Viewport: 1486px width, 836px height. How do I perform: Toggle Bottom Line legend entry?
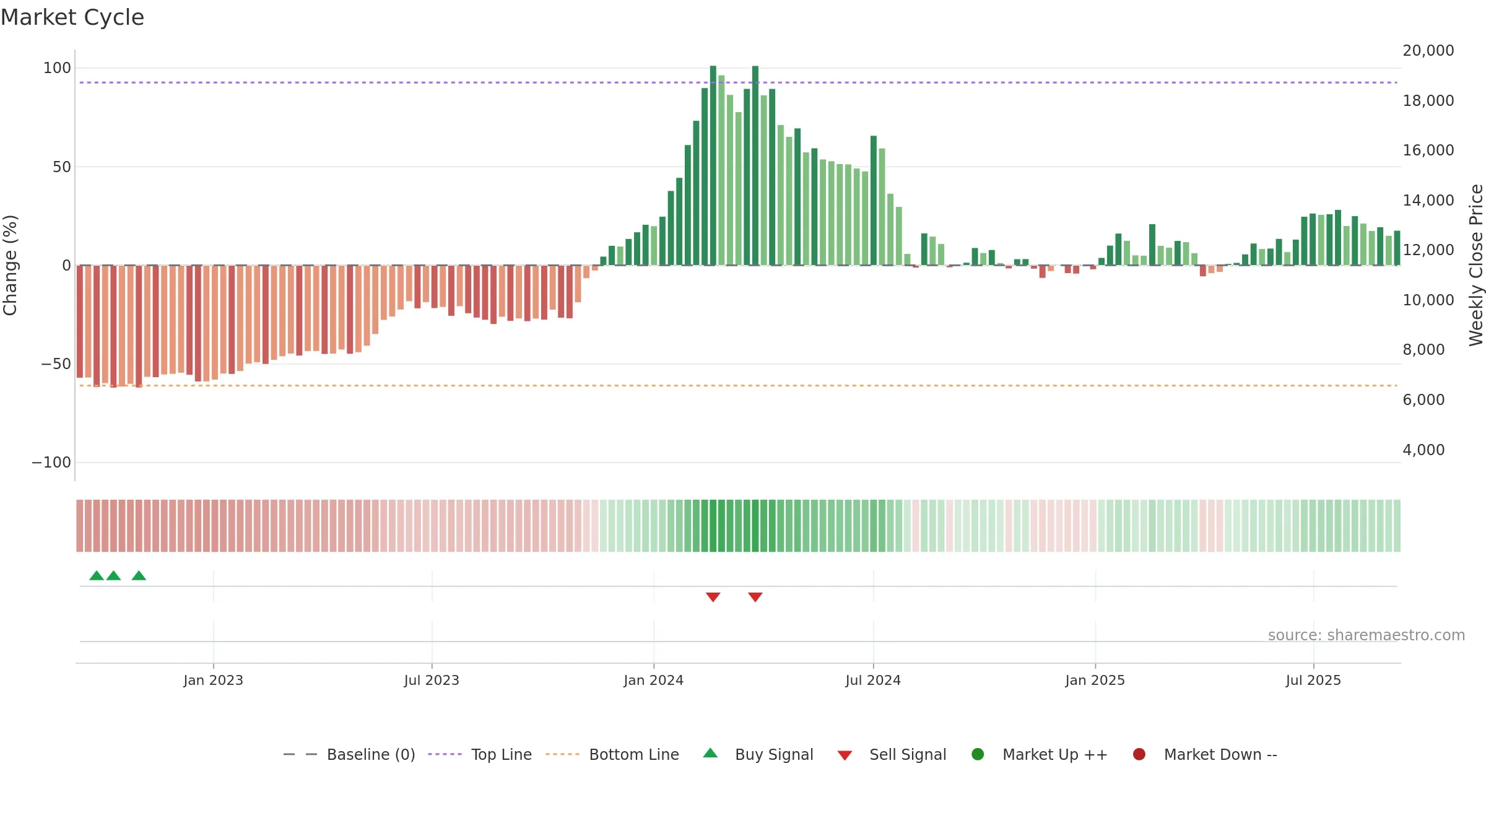(612, 754)
